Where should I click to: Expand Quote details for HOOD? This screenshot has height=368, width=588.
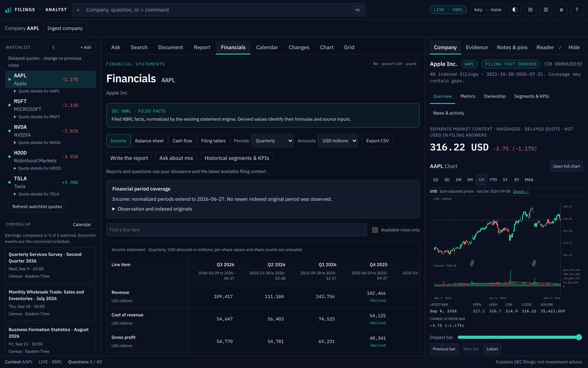[x=37, y=168]
